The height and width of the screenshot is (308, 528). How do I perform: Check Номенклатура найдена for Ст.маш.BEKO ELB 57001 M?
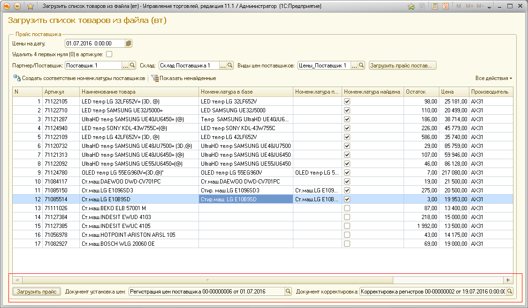[347, 208]
